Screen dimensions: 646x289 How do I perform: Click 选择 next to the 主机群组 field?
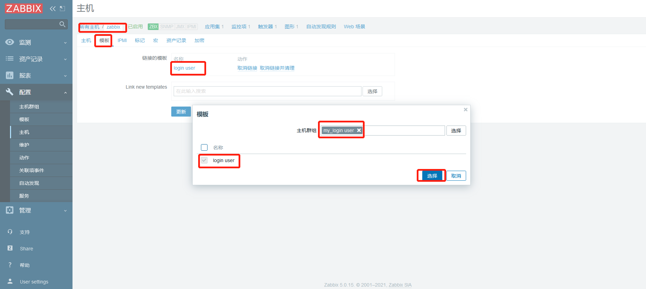[456, 130]
